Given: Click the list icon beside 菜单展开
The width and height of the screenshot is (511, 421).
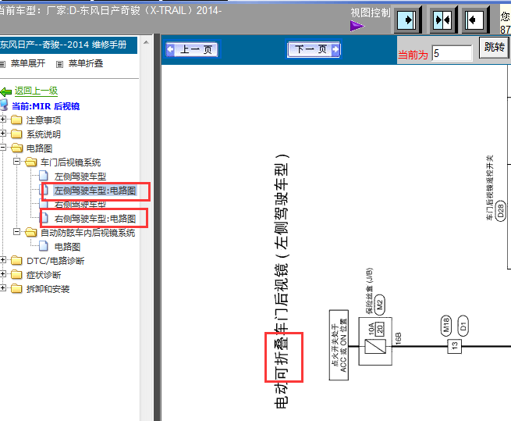Looking at the screenshot, I should 2,64.
